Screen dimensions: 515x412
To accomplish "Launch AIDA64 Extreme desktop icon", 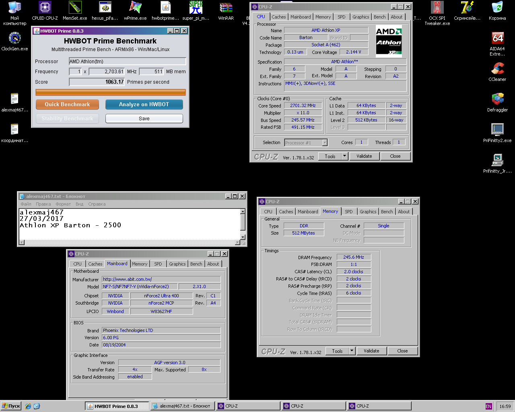I will click(497, 44).
